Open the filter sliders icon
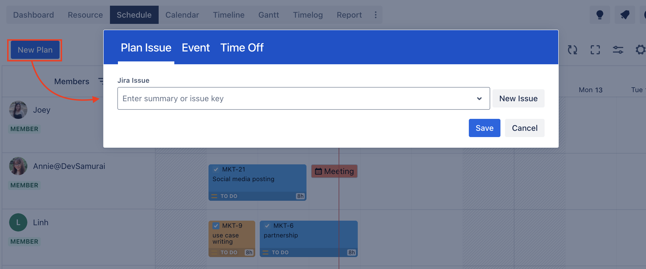Screen dimensions: 646x269 click(618, 50)
